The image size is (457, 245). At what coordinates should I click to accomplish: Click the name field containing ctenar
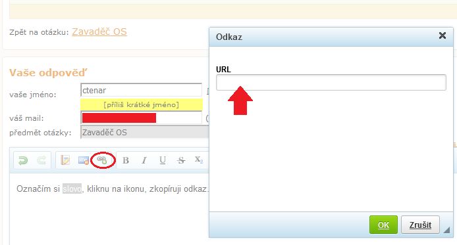pyautogui.click(x=141, y=90)
